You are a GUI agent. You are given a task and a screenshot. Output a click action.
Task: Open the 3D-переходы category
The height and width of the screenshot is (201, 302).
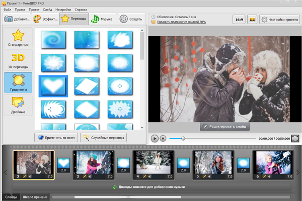coord(18,60)
